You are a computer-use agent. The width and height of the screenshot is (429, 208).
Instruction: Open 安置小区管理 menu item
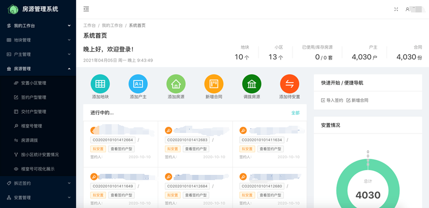[34, 83]
